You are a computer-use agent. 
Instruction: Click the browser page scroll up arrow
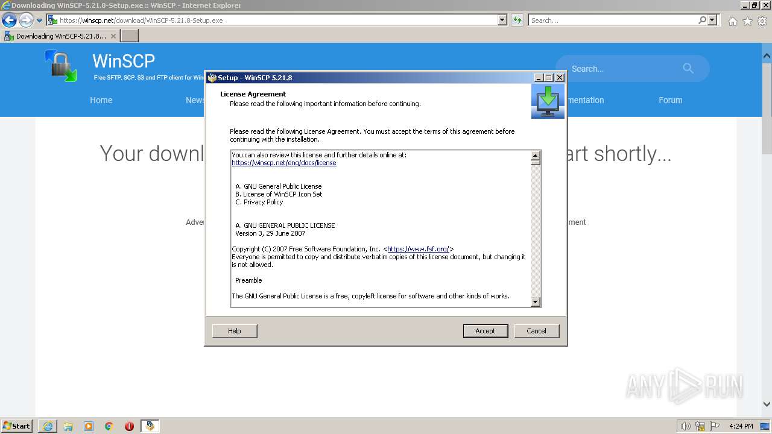[767, 56]
